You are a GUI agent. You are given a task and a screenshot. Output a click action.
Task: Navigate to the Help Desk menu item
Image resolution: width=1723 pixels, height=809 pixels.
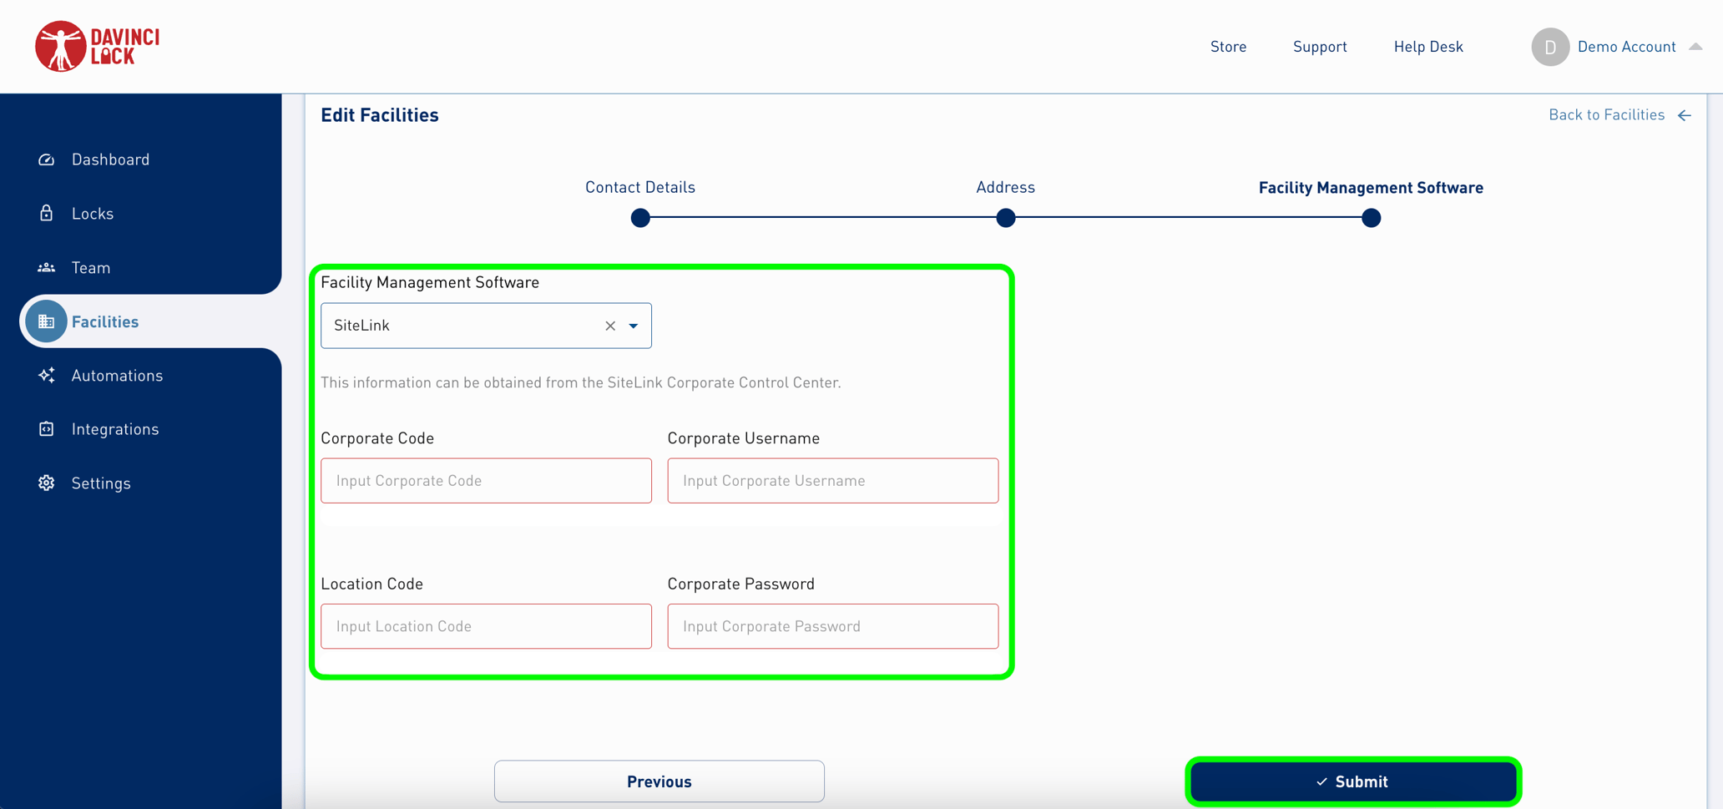click(1428, 47)
